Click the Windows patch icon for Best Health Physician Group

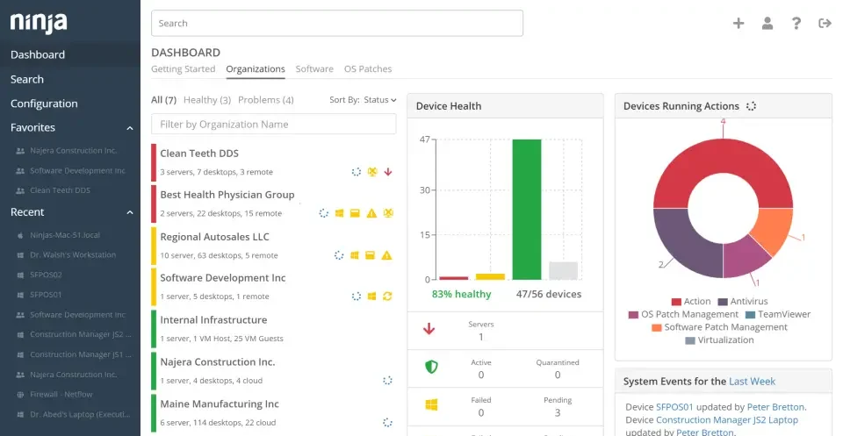click(339, 213)
